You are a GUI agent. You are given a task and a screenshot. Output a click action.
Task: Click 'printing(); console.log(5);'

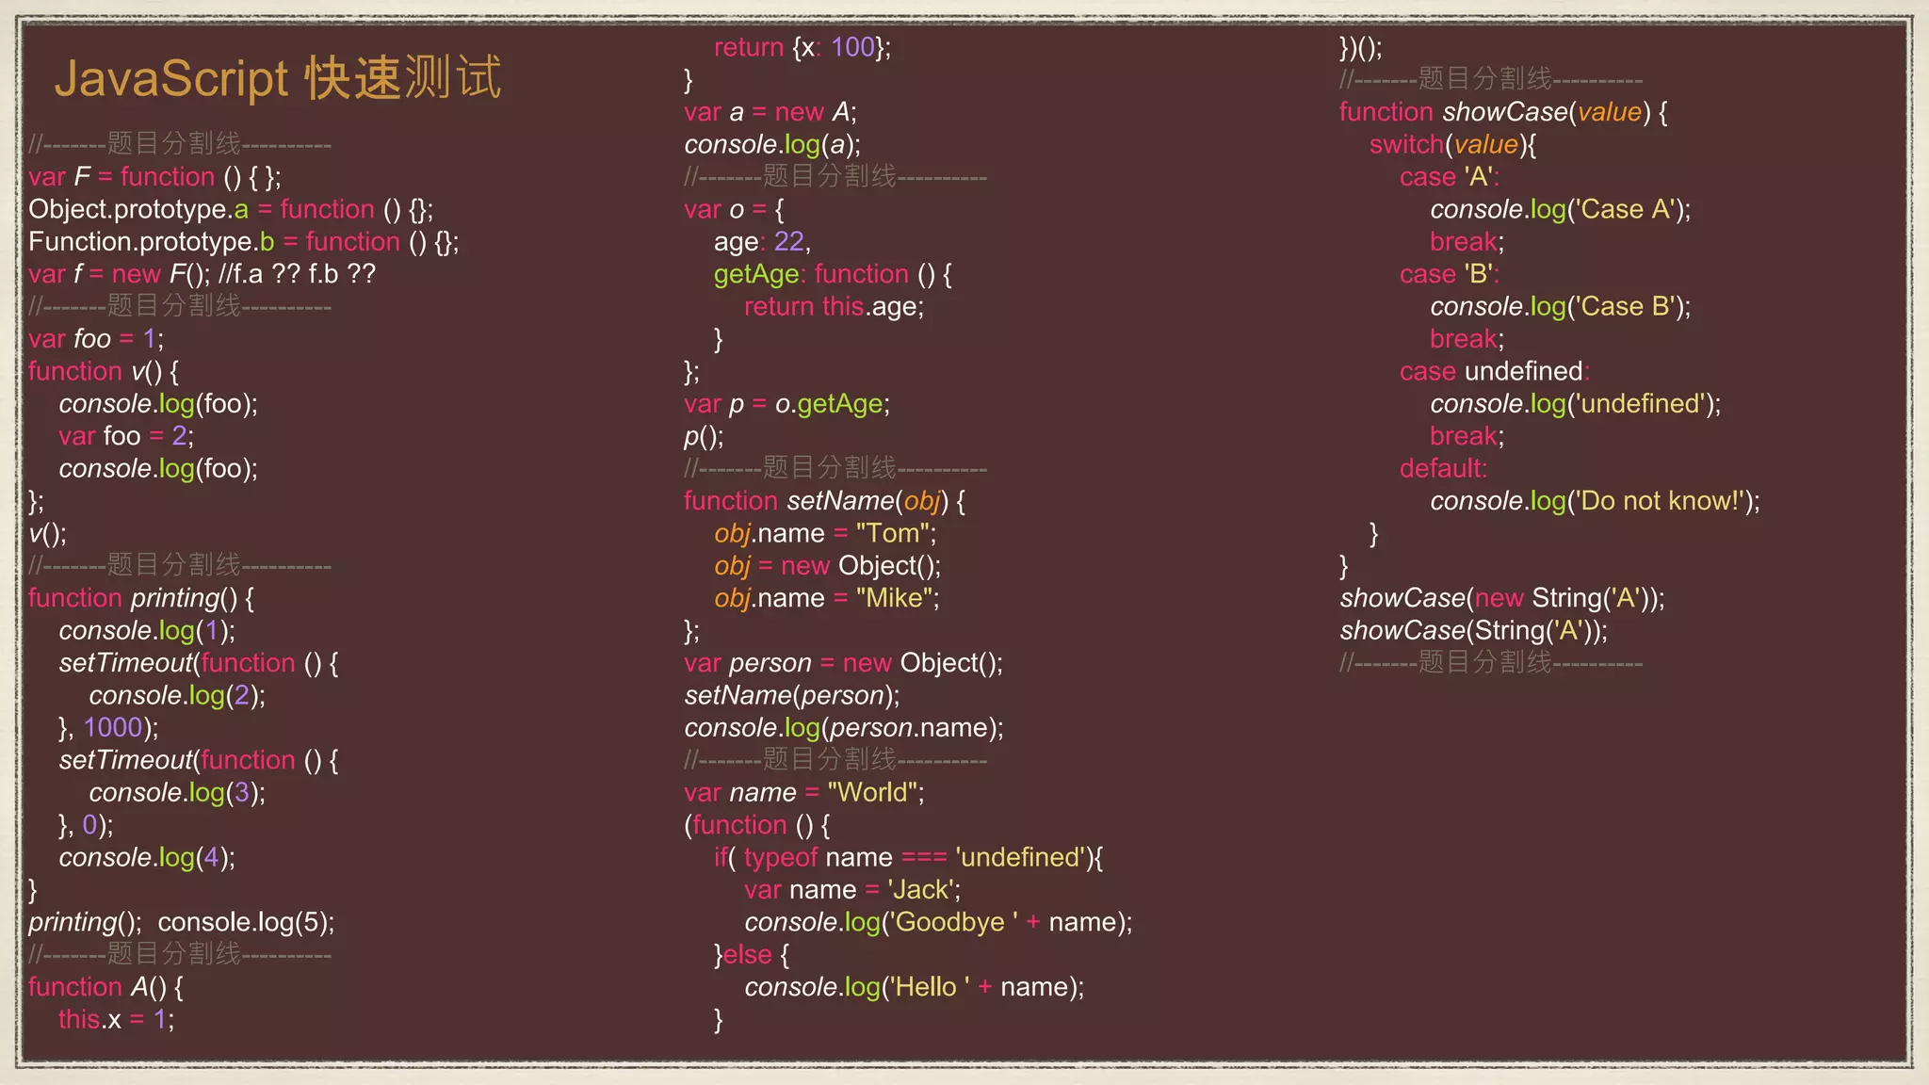point(182,922)
